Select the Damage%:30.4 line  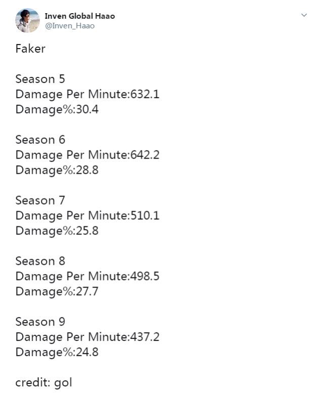coord(57,110)
